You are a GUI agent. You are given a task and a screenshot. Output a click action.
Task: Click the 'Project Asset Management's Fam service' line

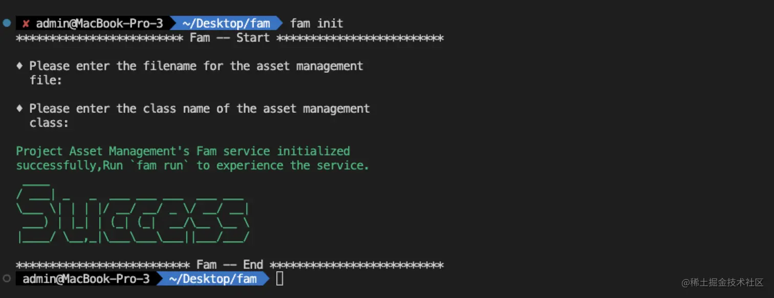coord(183,151)
